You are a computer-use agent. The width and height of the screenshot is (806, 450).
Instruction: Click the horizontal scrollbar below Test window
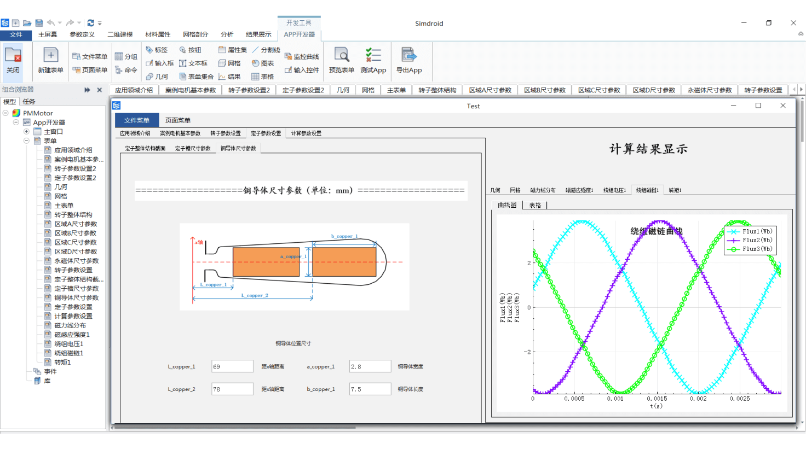235,428
